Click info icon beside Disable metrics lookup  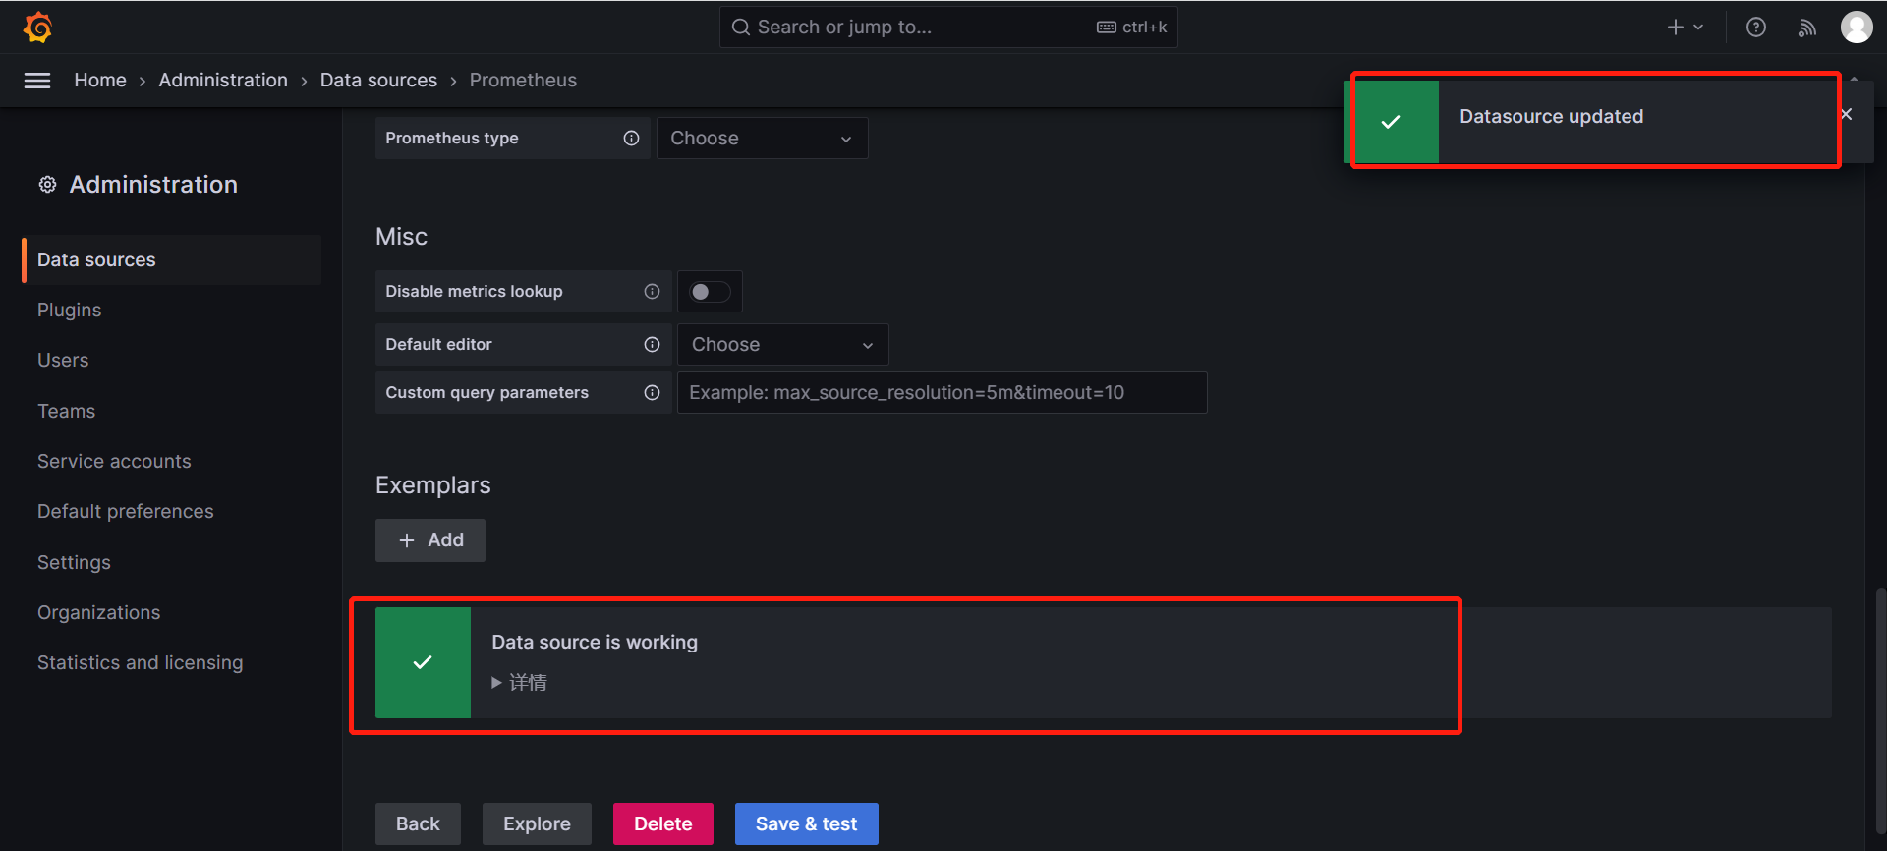(652, 292)
